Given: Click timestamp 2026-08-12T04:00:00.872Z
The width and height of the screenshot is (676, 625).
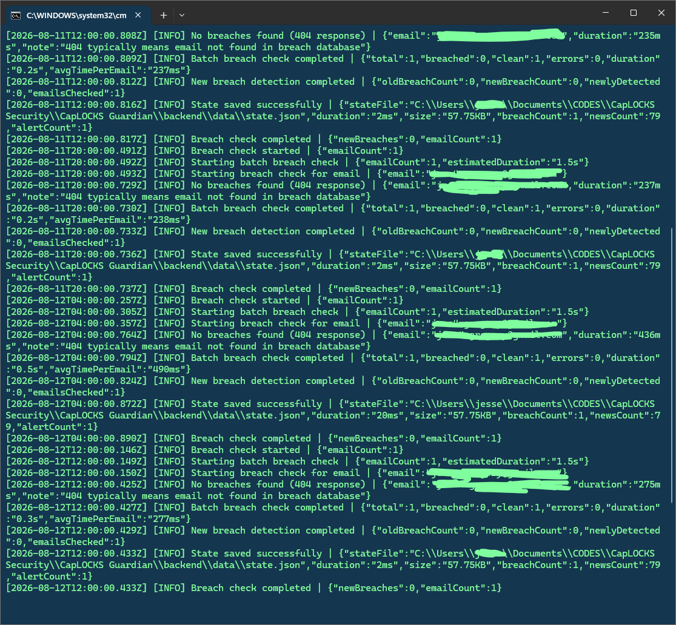Looking at the screenshot, I should pyautogui.click(x=76, y=404).
